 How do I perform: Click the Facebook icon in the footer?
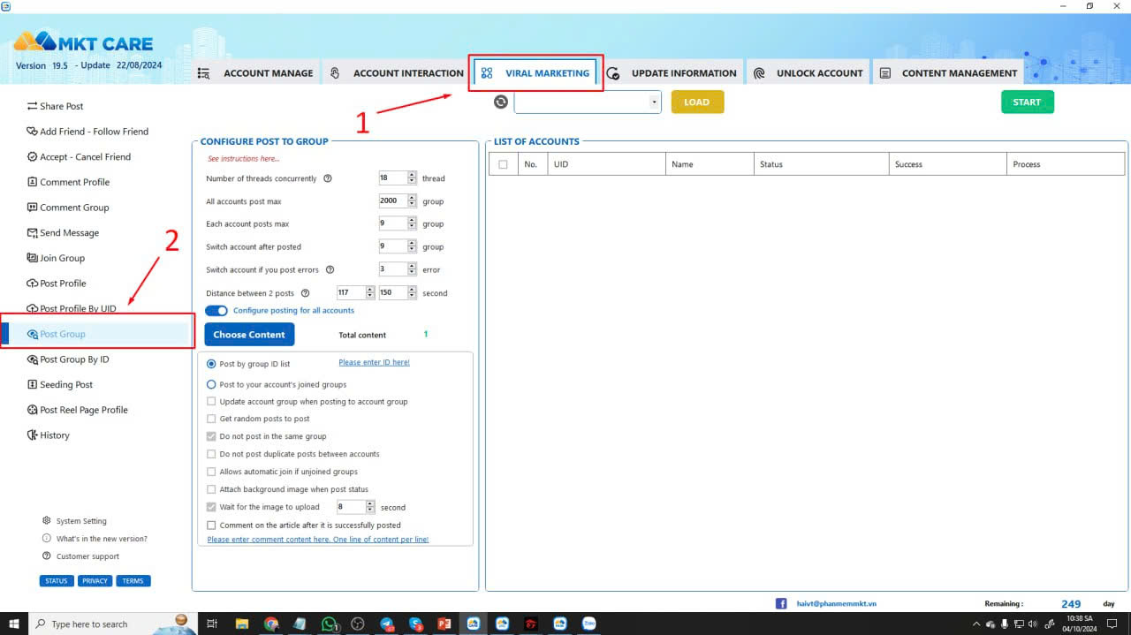(781, 603)
